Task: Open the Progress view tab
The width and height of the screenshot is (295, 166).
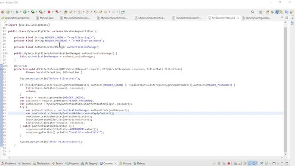Action: pos(72,163)
